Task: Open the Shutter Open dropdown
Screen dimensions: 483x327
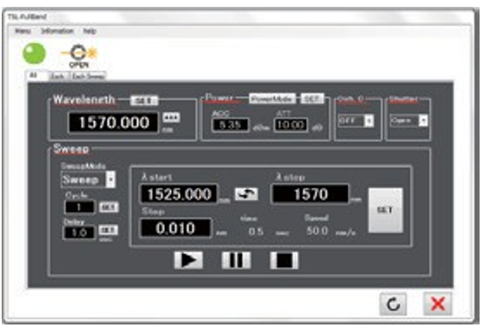Action: pos(409,120)
